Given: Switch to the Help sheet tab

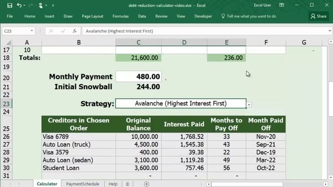Looking at the screenshot, I should pyautogui.click(x=113, y=184).
